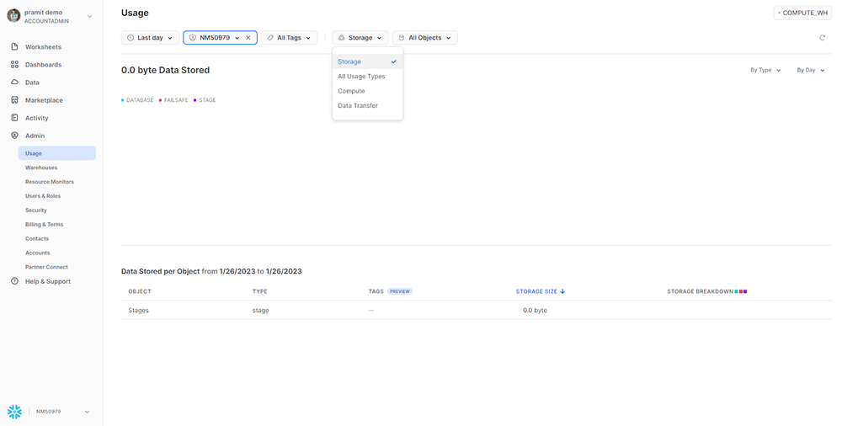
Task: Choose Data Transfer in the menu
Action: [x=358, y=105]
